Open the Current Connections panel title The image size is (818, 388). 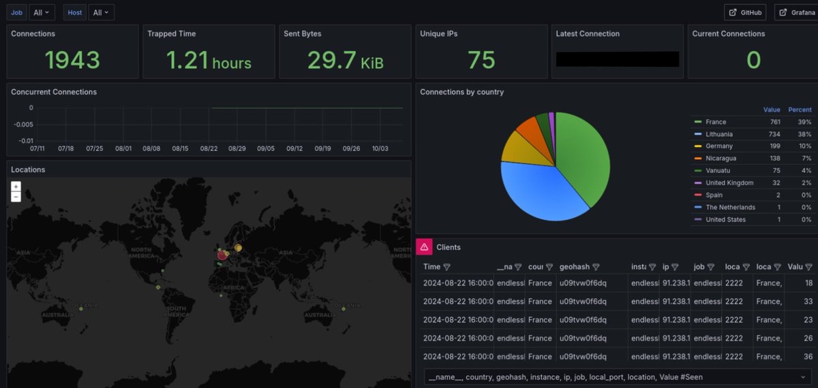pos(729,33)
